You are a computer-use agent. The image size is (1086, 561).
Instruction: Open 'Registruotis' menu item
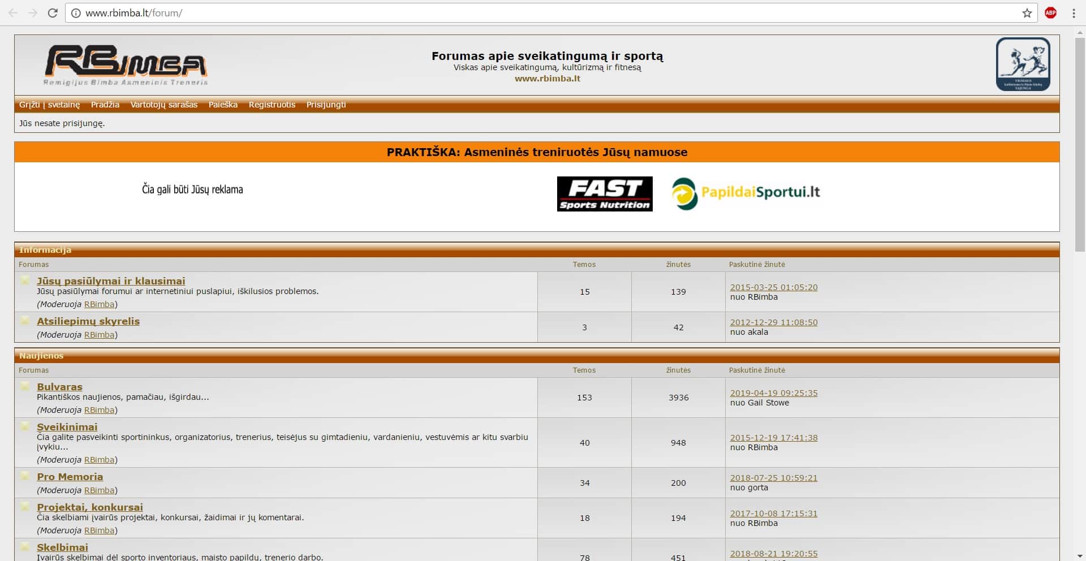tap(272, 105)
